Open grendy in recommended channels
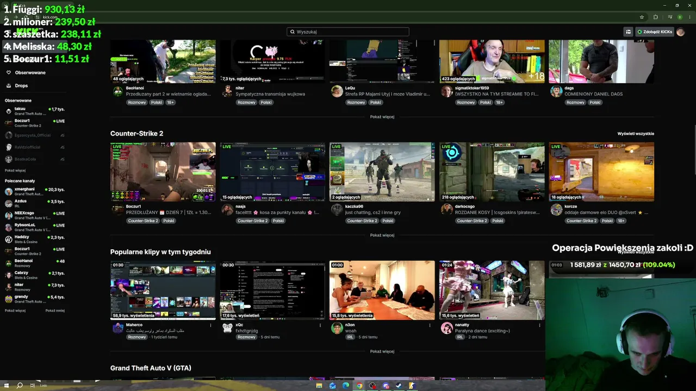This screenshot has height=391, width=696. 35,299
